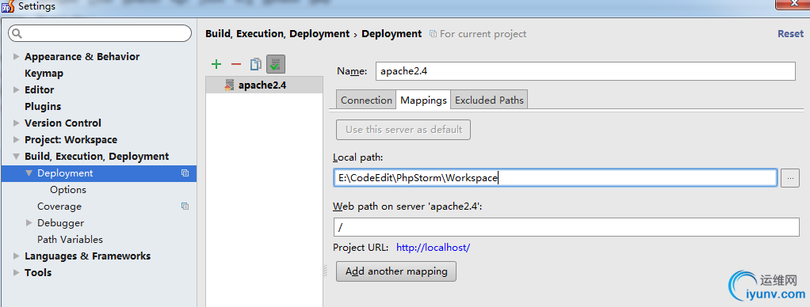Select apache2.4 server in list
The height and width of the screenshot is (307, 810).
[264, 85]
